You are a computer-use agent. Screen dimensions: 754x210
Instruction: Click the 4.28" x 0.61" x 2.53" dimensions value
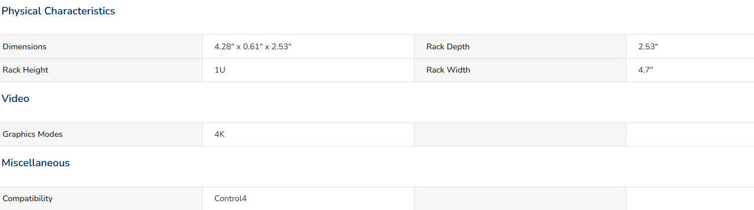(253, 47)
